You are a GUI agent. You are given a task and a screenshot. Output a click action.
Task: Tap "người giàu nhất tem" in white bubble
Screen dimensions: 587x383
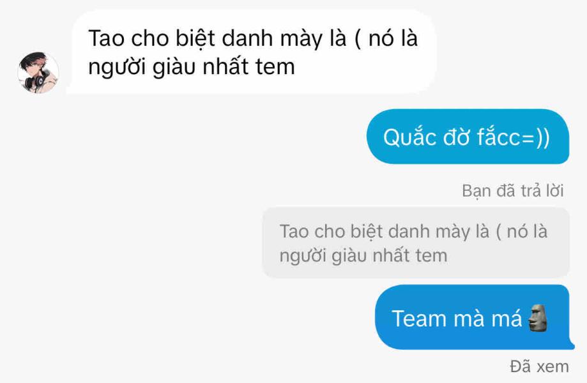191,67
